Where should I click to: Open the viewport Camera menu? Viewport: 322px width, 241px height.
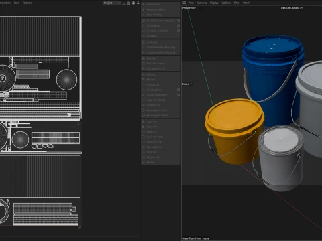click(202, 3)
